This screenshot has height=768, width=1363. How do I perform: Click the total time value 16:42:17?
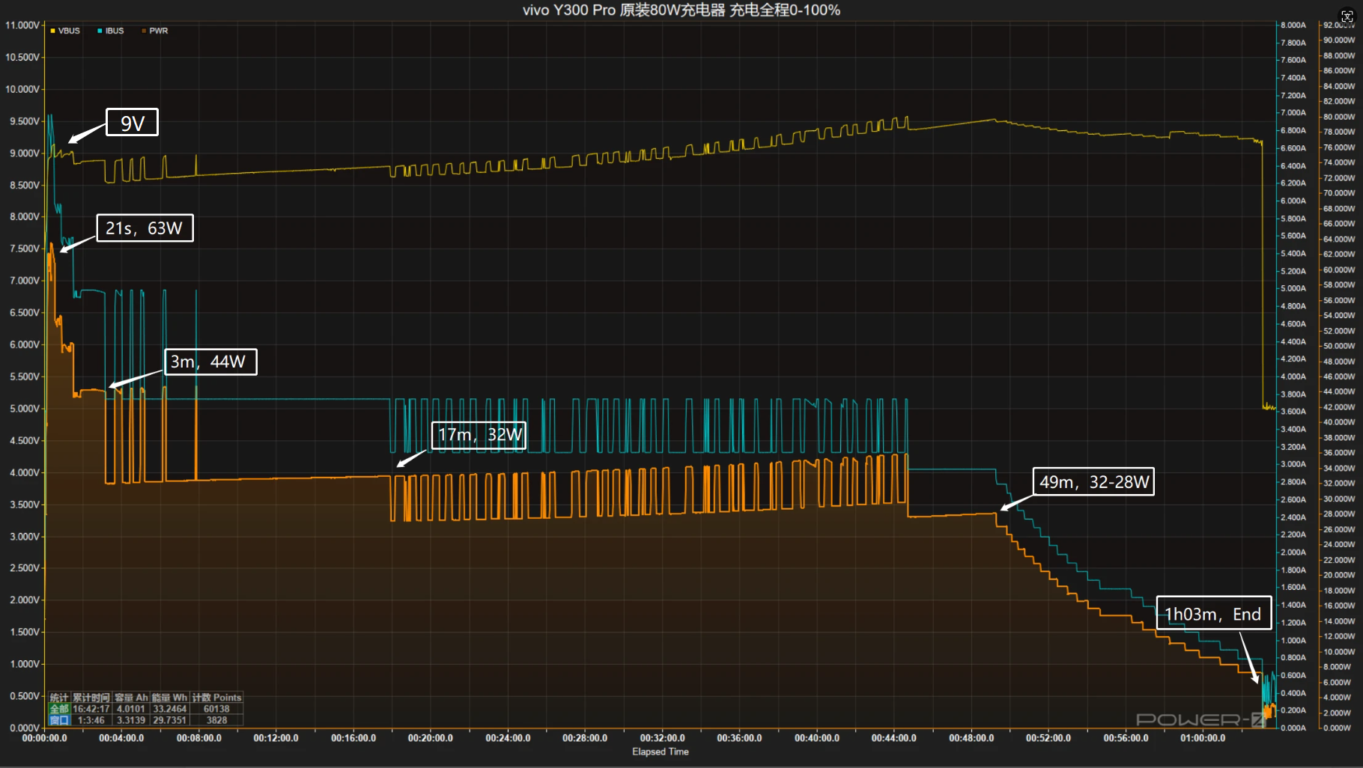coord(91,709)
